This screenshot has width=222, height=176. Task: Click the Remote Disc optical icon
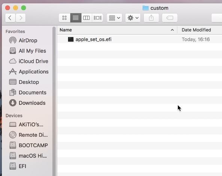point(13,135)
